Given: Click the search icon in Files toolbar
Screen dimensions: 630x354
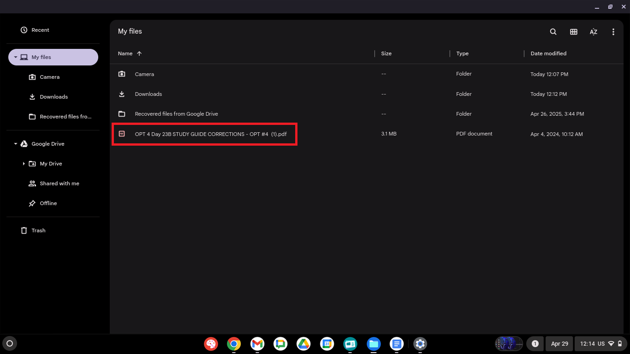Looking at the screenshot, I should click(x=553, y=32).
